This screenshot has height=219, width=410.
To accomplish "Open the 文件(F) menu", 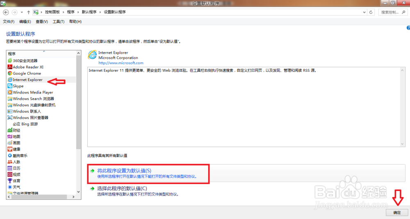I will 9,22.
